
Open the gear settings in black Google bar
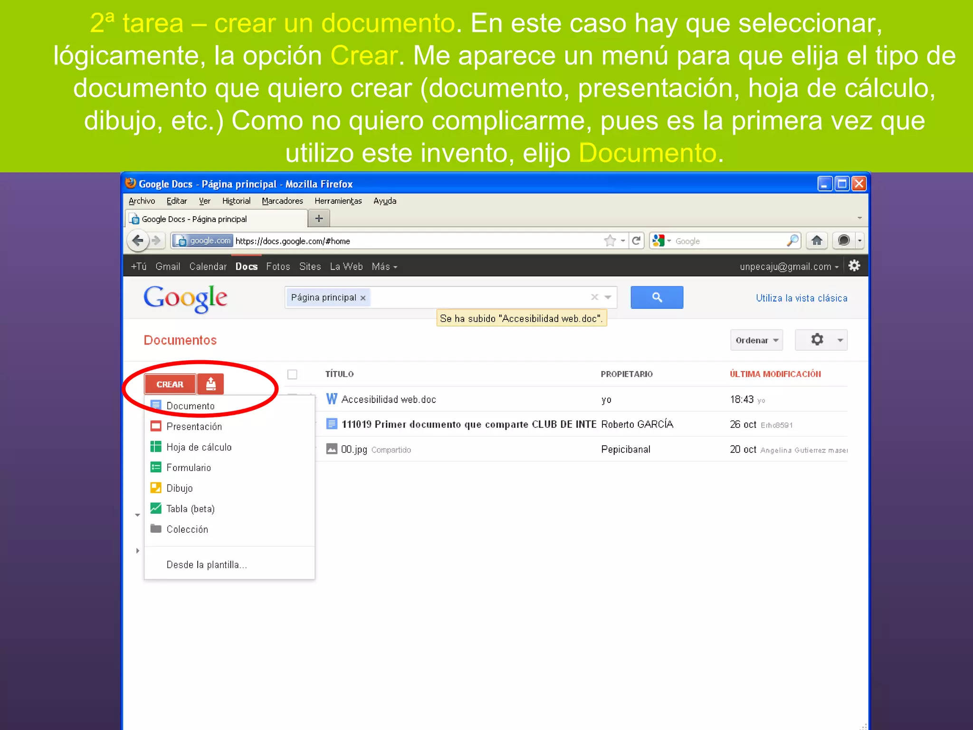[854, 266]
